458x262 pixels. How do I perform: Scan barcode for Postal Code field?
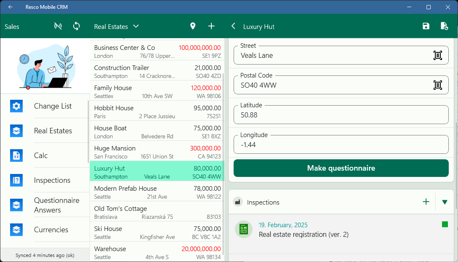pyautogui.click(x=437, y=85)
